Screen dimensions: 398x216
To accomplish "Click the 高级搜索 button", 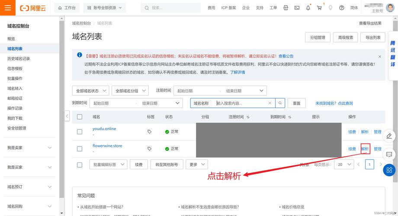I will 346,38.
